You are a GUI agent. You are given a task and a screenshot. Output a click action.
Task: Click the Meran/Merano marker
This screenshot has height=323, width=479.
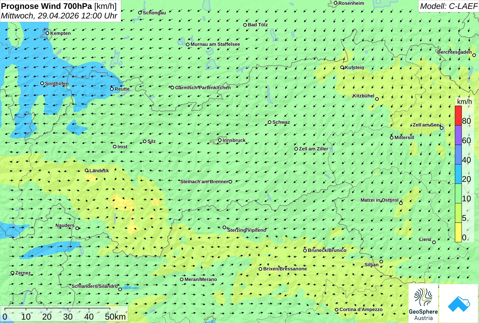pyautogui.click(x=182, y=279)
